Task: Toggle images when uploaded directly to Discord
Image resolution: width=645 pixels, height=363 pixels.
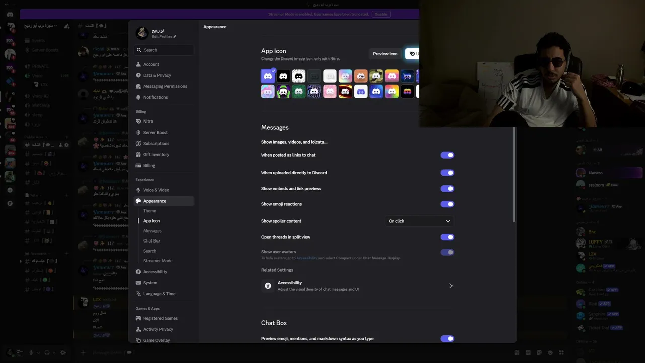Action: (x=447, y=173)
